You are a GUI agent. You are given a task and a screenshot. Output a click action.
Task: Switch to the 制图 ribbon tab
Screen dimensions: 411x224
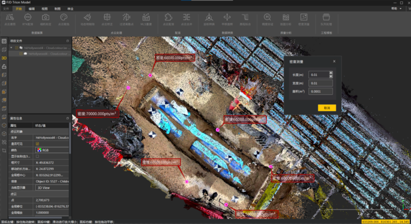58,8
